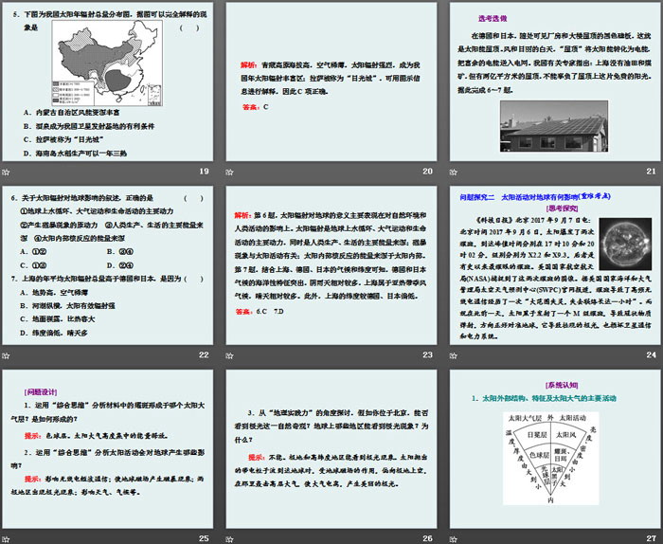Click the animation star icon under slide 26

point(229,539)
